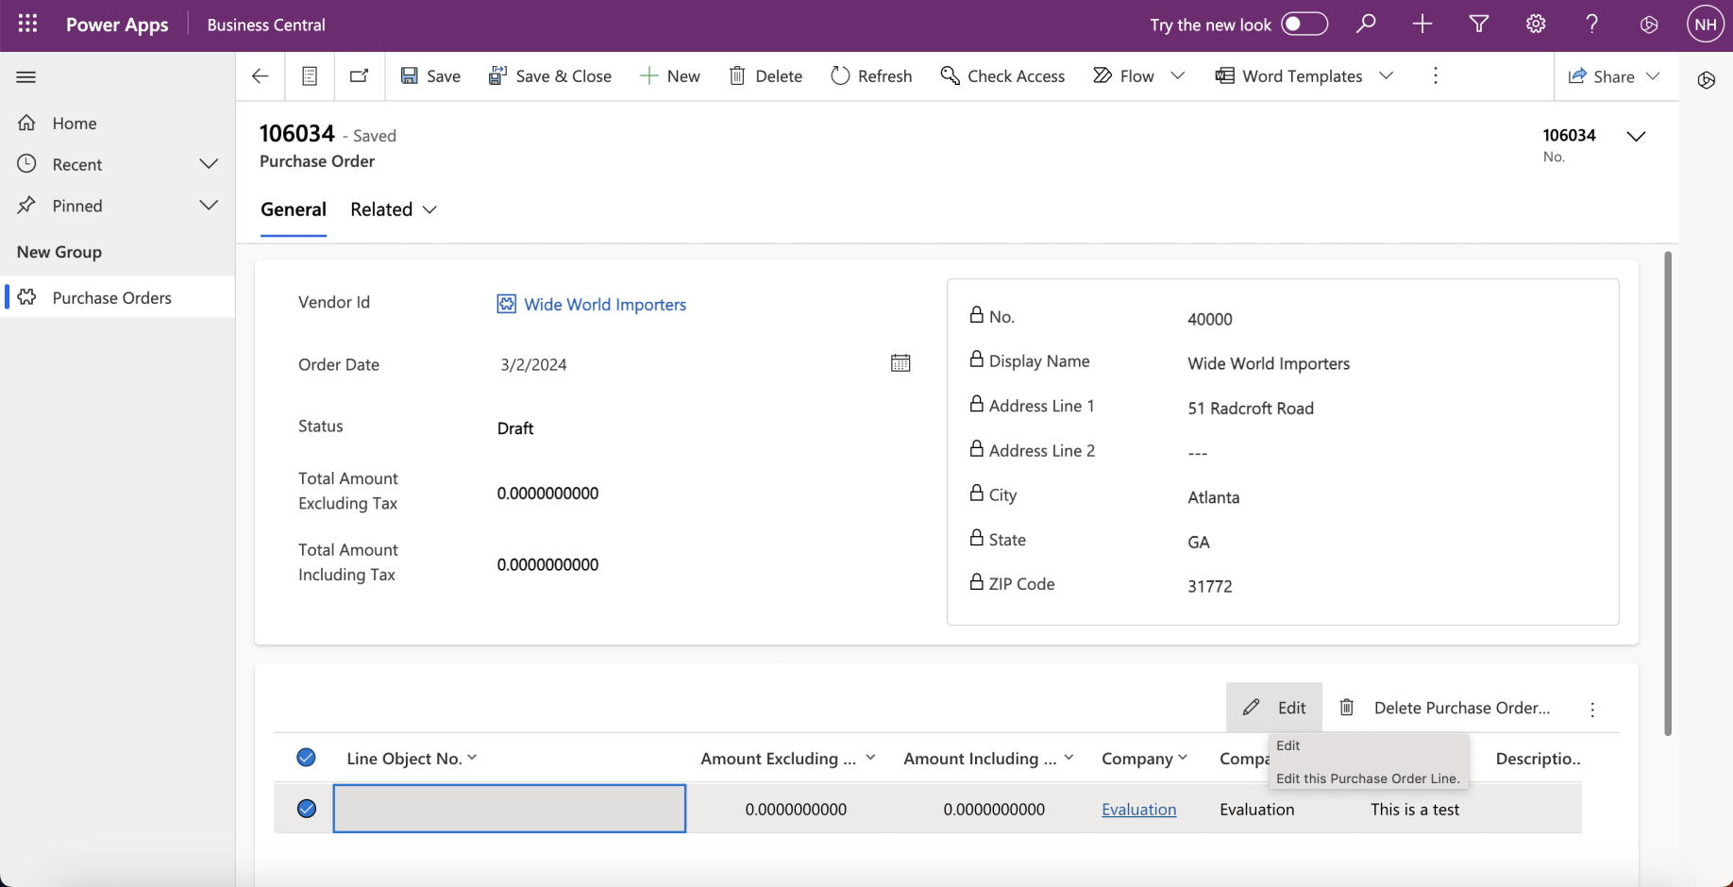The height and width of the screenshot is (887, 1733).
Task: Switch to the General tab
Action: [x=294, y=209]
